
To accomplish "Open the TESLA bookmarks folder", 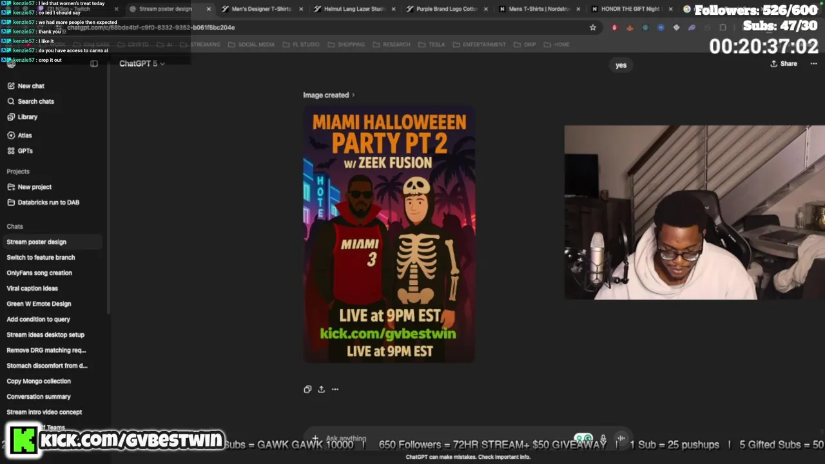I will (x=432, y=44).
